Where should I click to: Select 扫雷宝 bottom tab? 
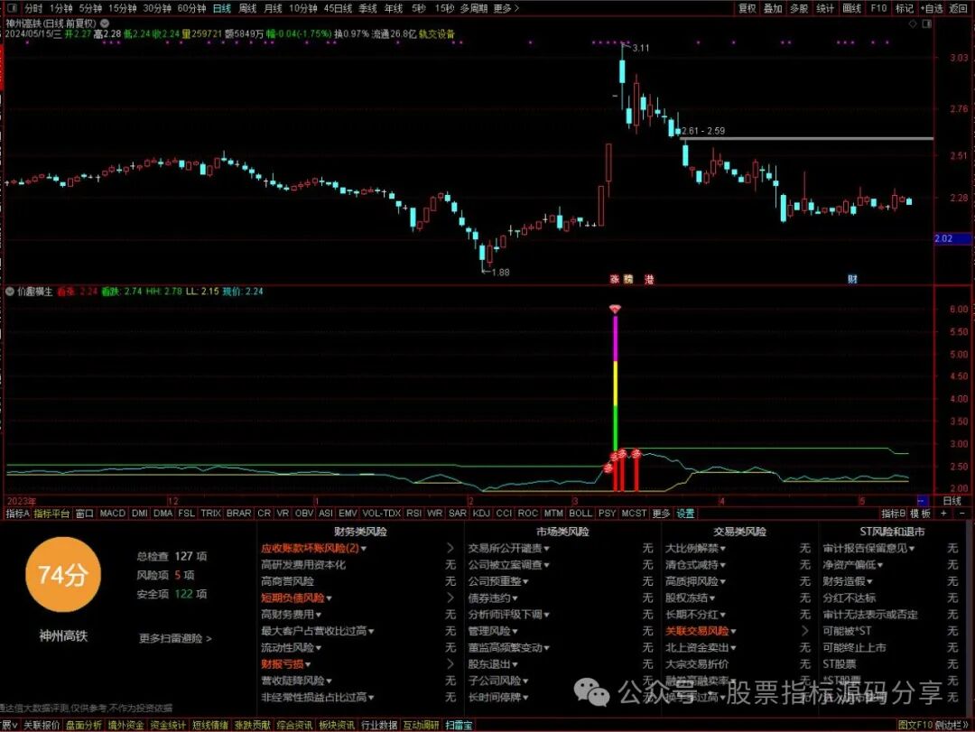tap(459, 725)
